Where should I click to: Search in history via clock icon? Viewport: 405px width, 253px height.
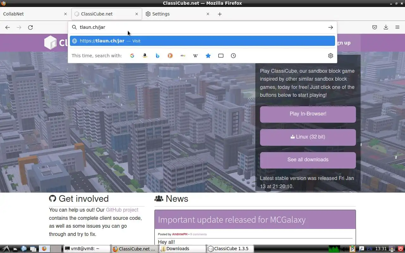click(234, 56)
